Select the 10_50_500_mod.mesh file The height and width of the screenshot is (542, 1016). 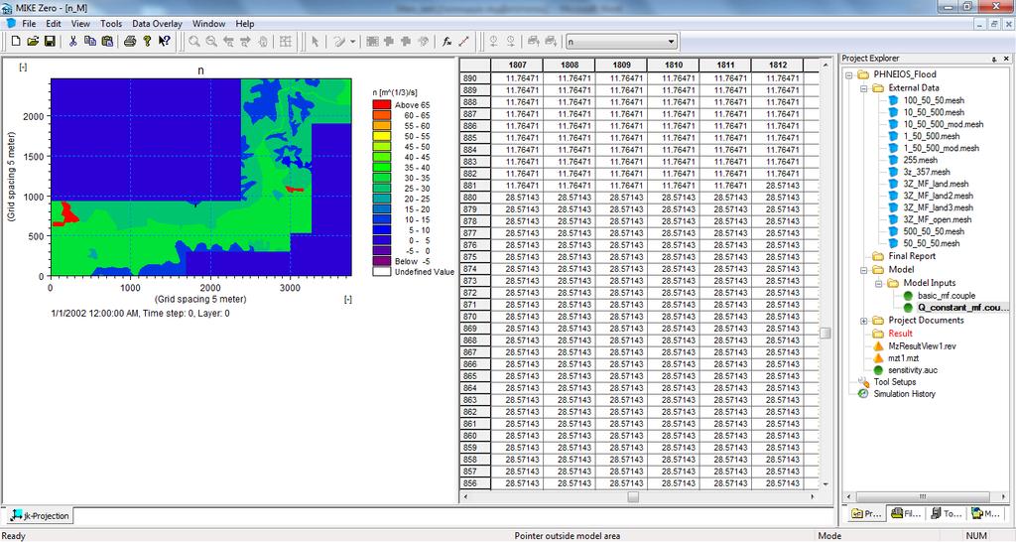(944, 124)
